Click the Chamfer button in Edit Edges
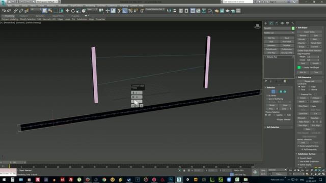The image size is (326, 183). pyautogui.click(x=302, y=43)
